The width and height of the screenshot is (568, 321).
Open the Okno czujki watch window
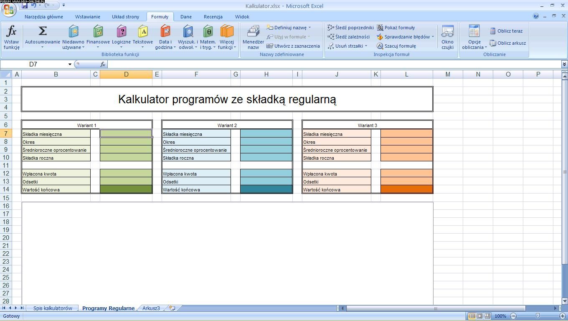coord(447,37)
